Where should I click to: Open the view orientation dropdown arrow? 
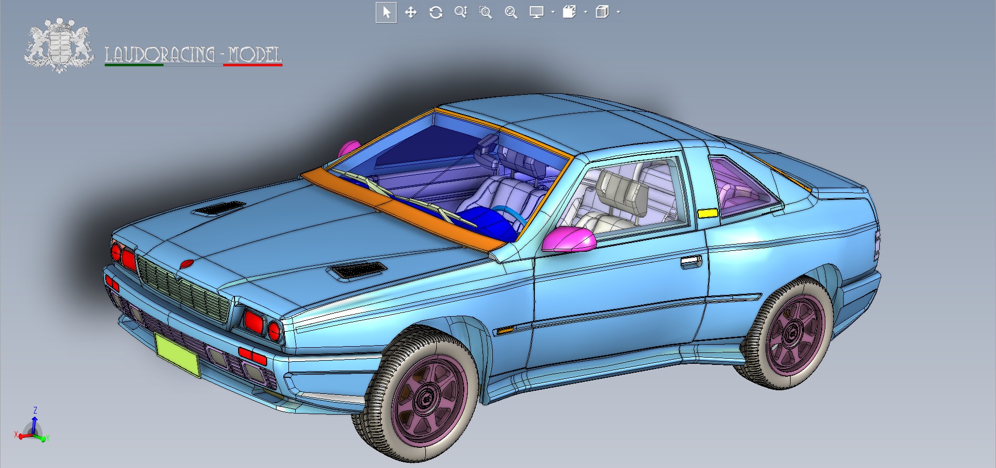point(586,12)
